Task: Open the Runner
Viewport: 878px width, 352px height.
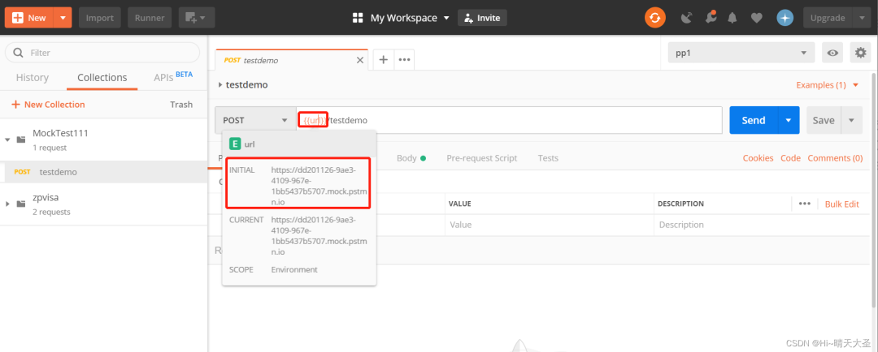Action: (x=150, y=18)
